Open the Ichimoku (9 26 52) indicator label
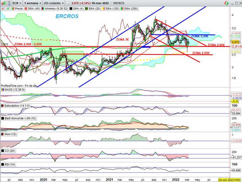The width and height of the screenshot is (242, 182). 56,9
